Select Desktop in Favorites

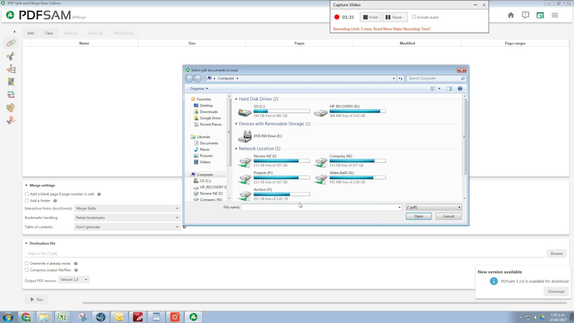206,105
